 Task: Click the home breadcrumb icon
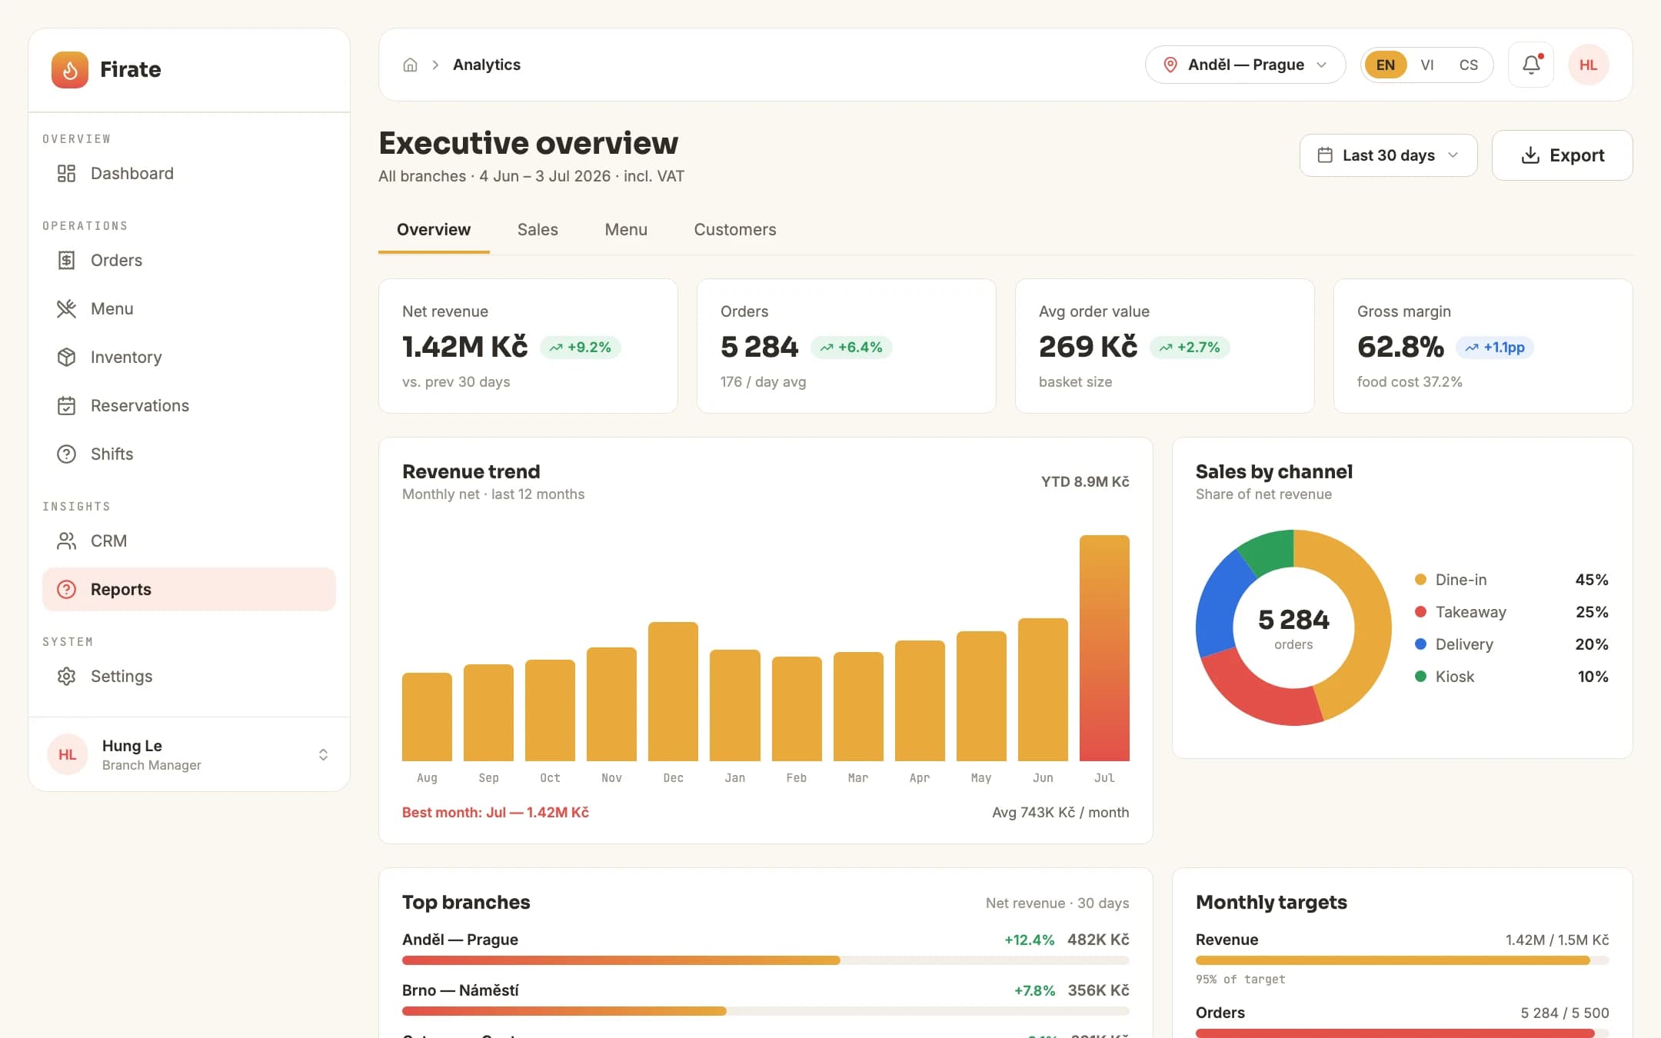(x=410, y=65)
